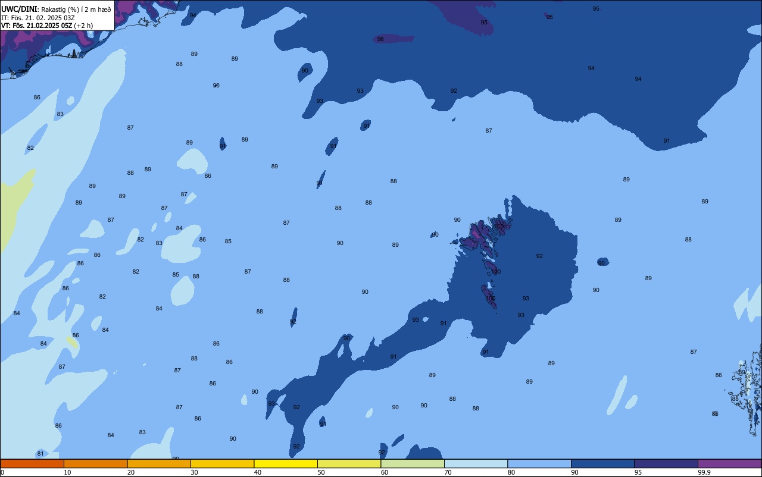762x477 pixels.
Task: Click the golden 30–40 legend swatch
Action: coord(222,463)
